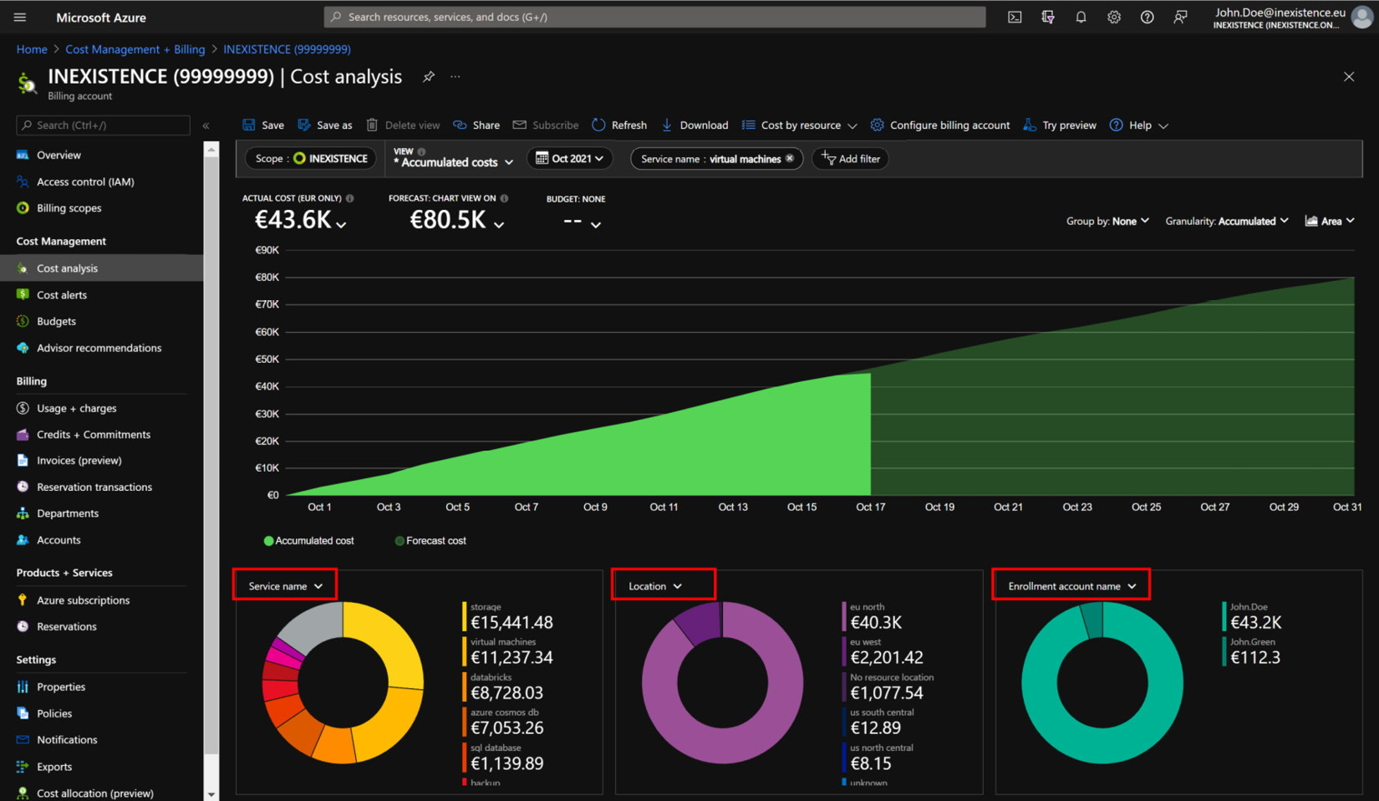1379x801 pixels.
Task: Collapse the left navigation pane
Action: (206, 125)
